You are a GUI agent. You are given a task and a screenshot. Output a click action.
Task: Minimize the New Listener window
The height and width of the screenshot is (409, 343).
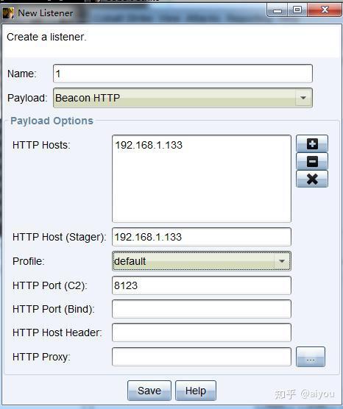[x=277, y=10]
